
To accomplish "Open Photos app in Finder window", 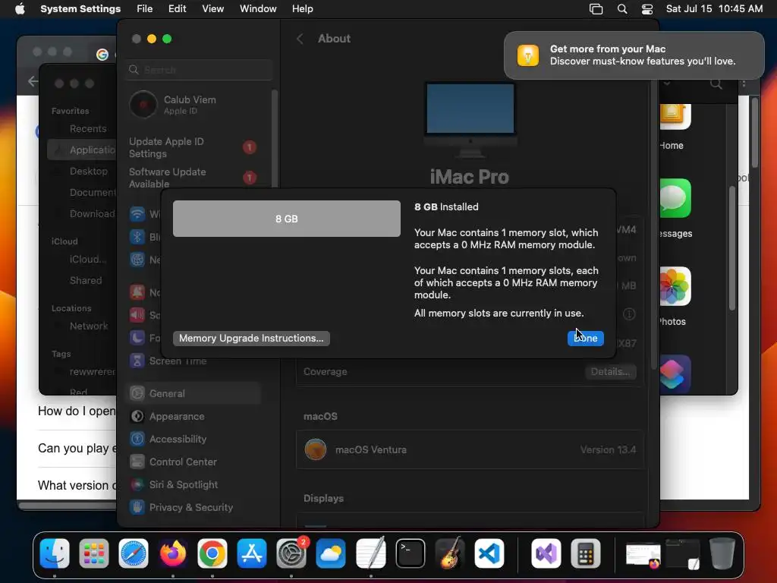I will coord(675,286).
